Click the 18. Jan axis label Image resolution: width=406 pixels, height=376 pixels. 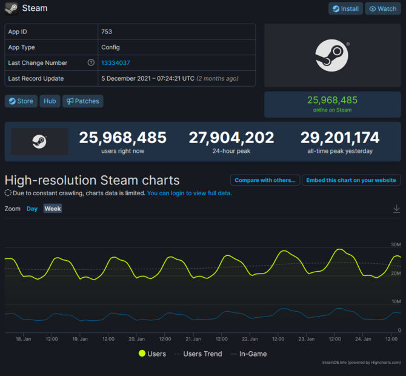(23, 339)
